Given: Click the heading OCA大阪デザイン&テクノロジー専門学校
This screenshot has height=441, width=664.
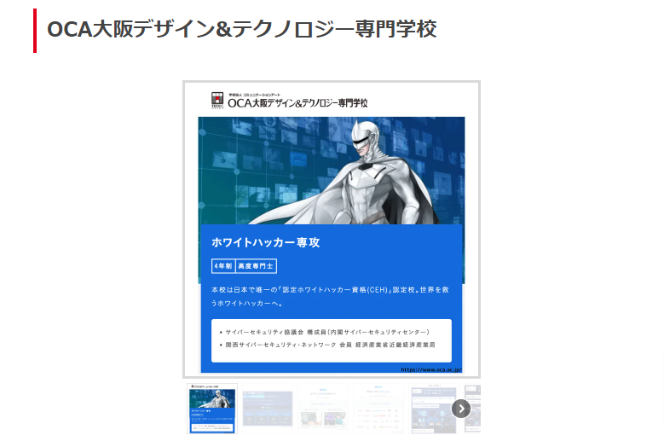Looking at the screenshot, I should (x=242, y=29).
